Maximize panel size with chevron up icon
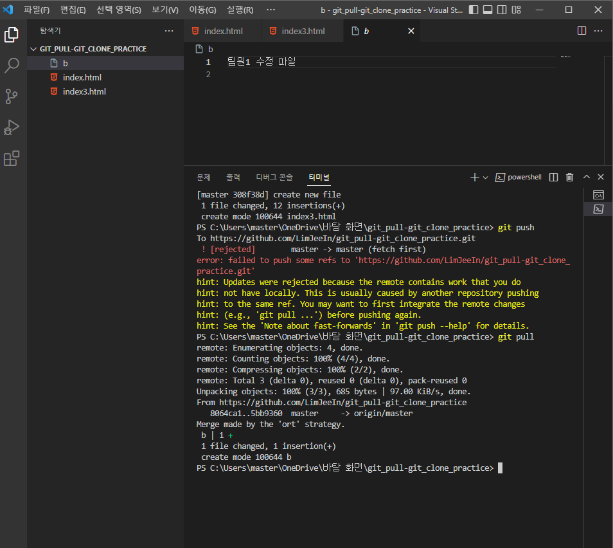This screenshot has height=548, width=613. [x=587, y=177]
